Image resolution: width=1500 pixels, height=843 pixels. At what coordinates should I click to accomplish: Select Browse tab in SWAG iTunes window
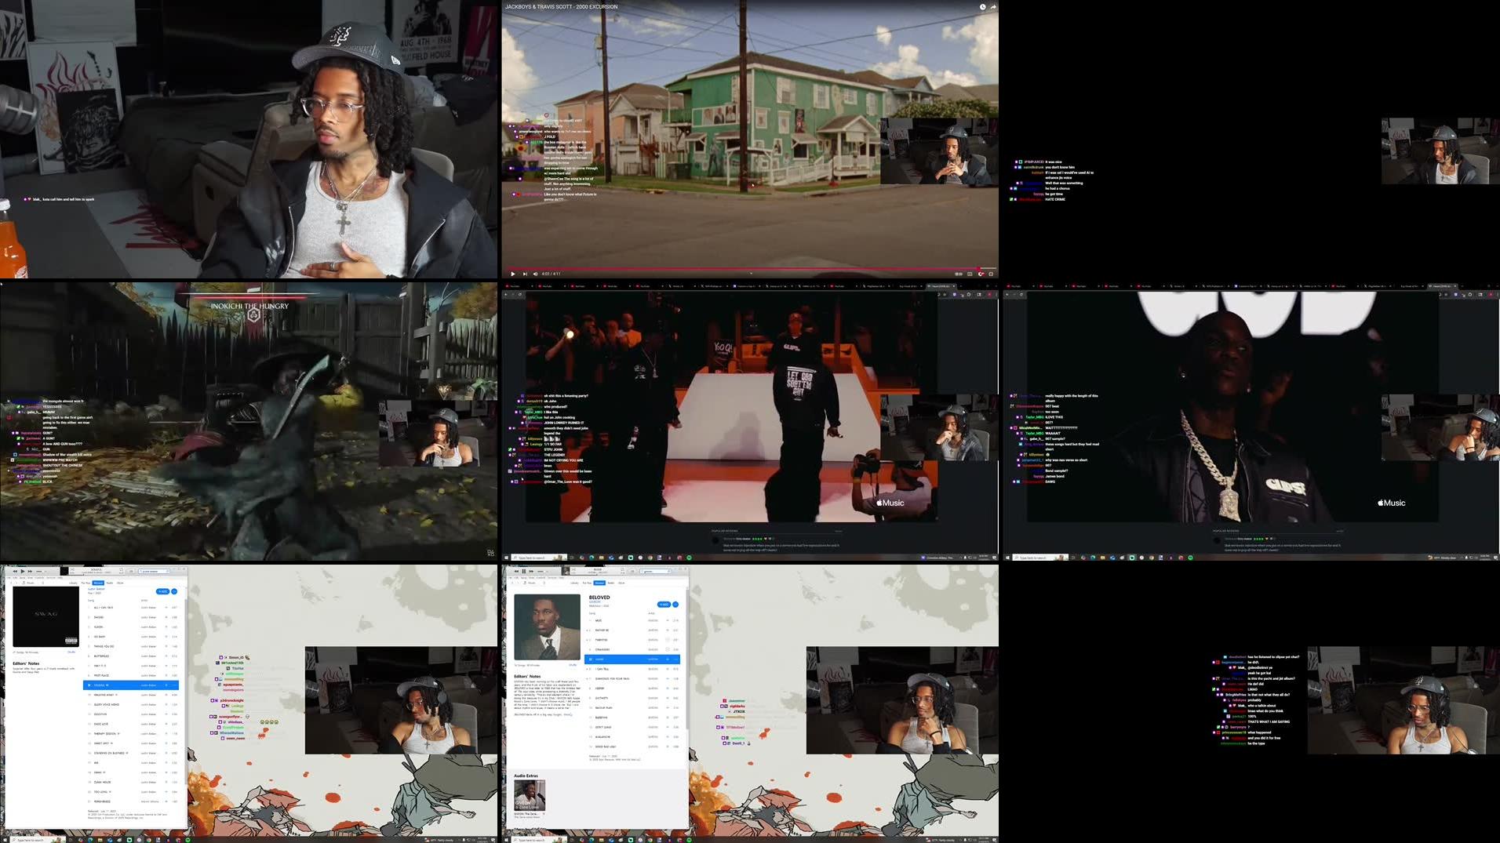[x=98, y=583]
